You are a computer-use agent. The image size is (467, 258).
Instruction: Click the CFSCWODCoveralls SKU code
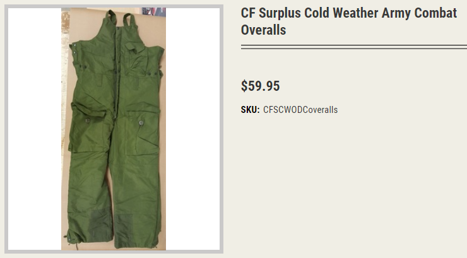(300, 110)
